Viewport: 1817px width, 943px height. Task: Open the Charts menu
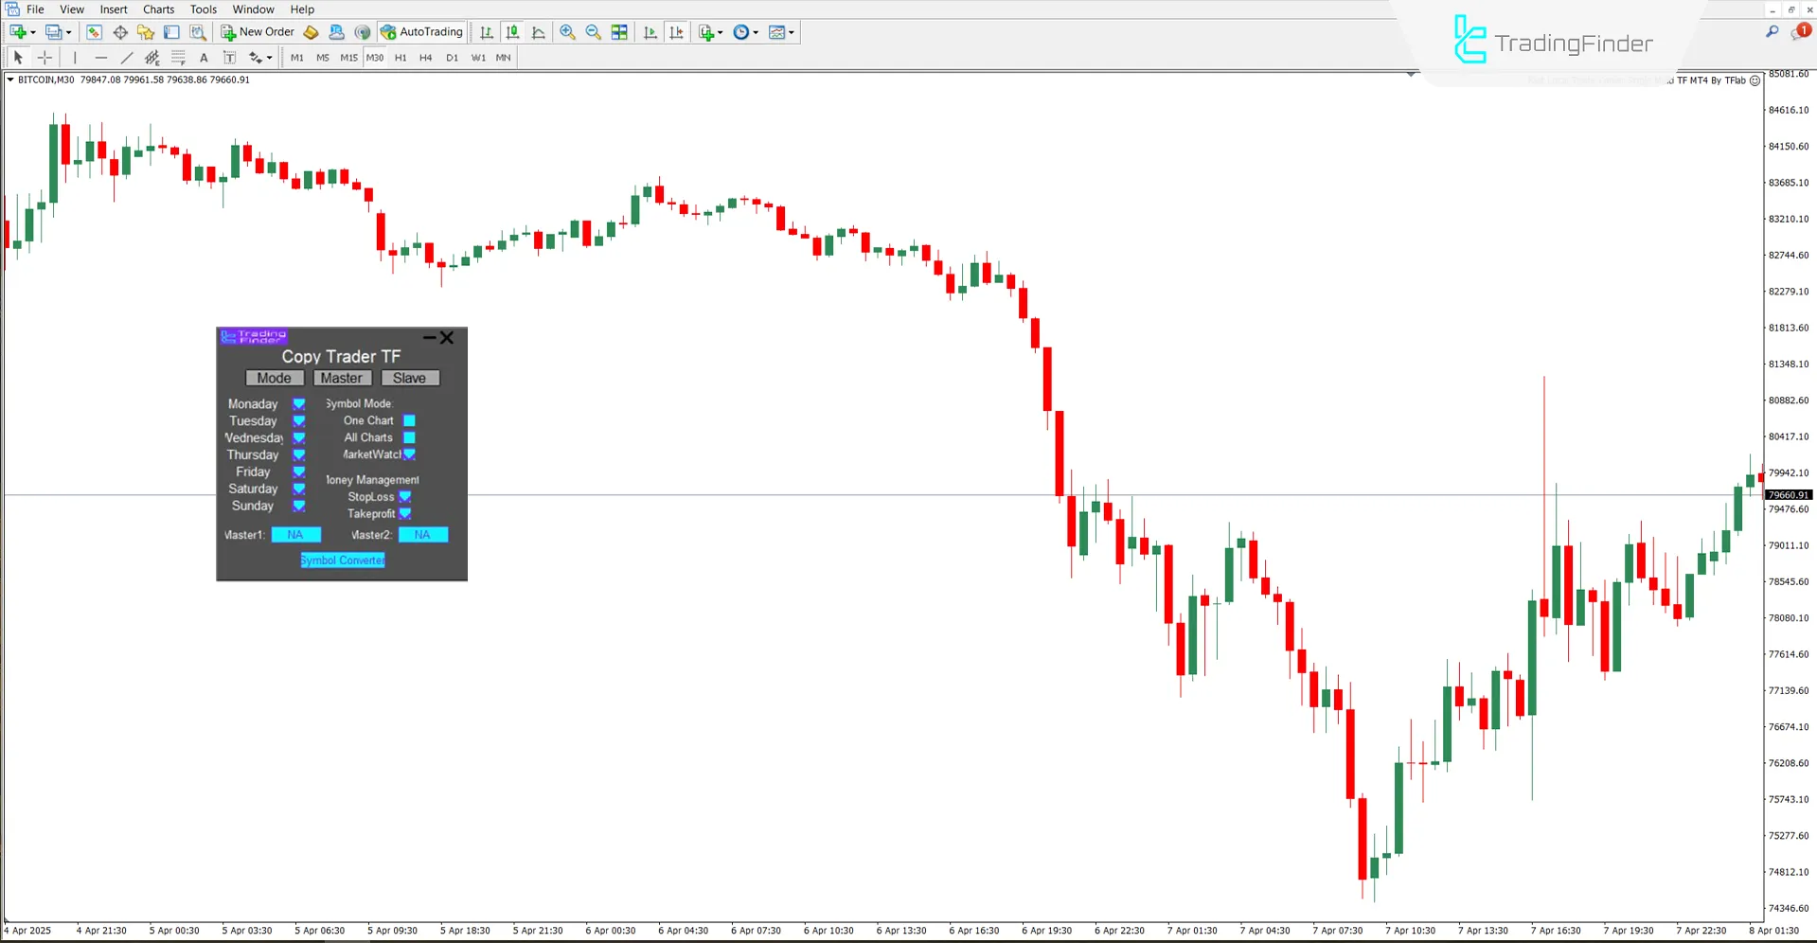[x=158, y=9]
